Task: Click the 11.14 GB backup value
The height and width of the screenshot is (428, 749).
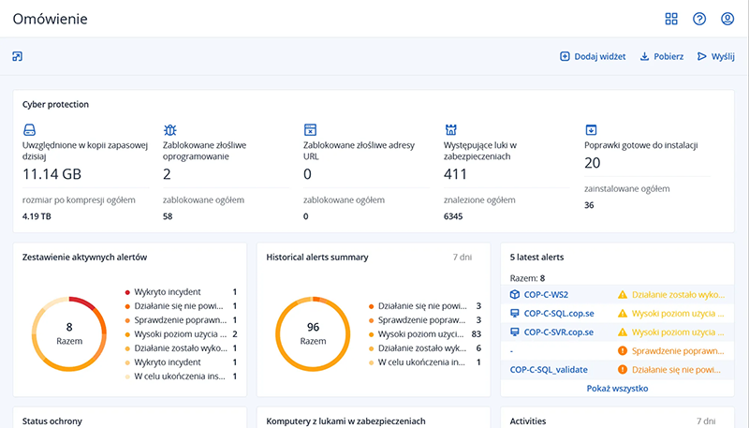Action: [x=51, y=174]
